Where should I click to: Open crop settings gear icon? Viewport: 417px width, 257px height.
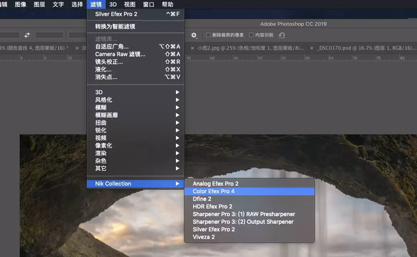(194, 35)
